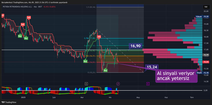Image resolution: width=212 pixels, height=105 pixels.
Task: Click the "Al sinyali veriyor ancak yetersiz" note
Action: tap(177, 76)
